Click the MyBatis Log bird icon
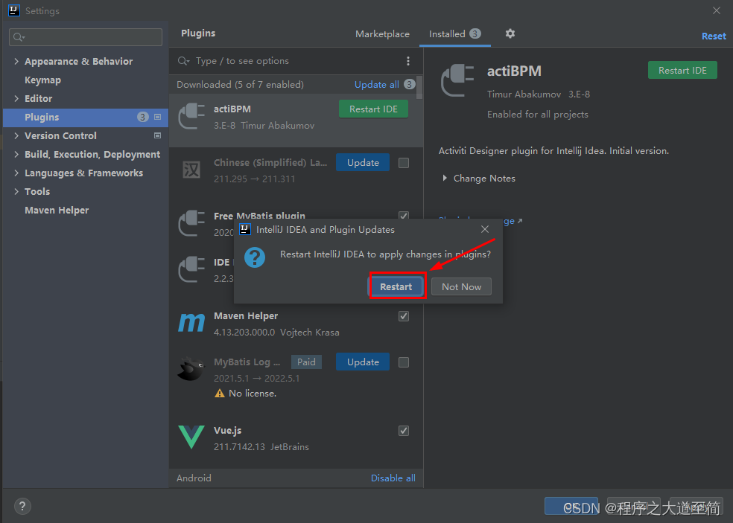 pyautogui.click(x=191, y=369)
